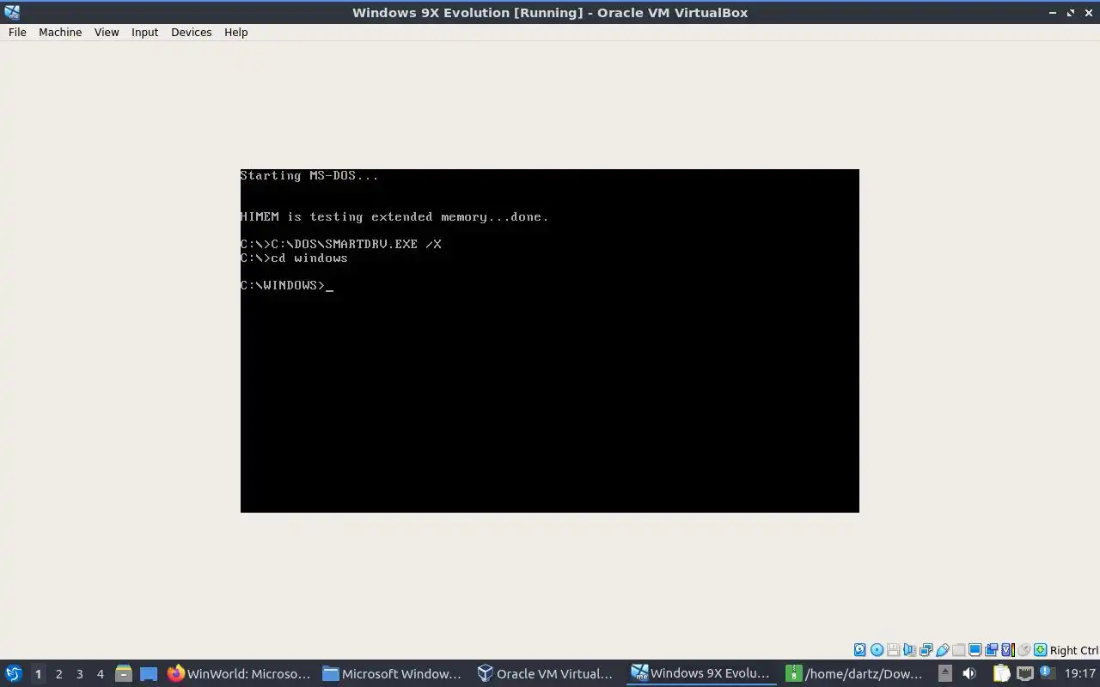Click the wired network tray icon
This screenshot has width=1100, height=687.
pyautogui.click(x=1024, y=673)
